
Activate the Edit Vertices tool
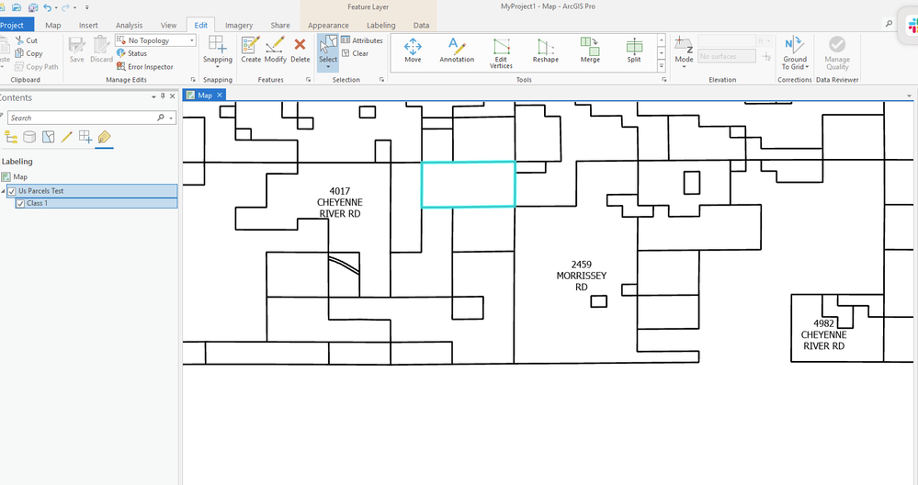tap(501, 53)
